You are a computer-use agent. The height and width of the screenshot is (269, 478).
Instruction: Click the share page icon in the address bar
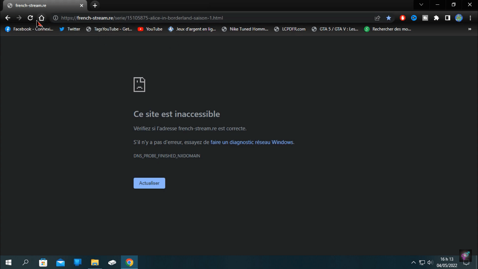coord(377,18)
